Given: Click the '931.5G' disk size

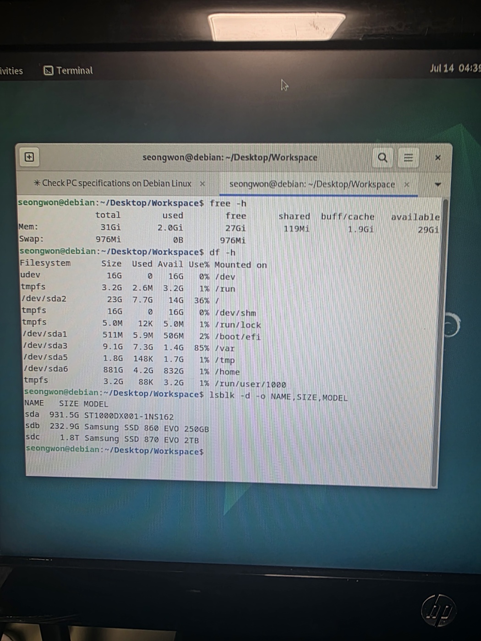Looking at the screenshot, I should pyautogui.click(x=64, y=415).
